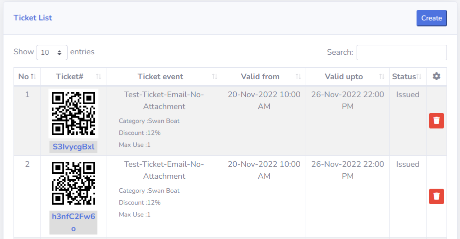
Task: Click the Ticket event column header
Action: coord(160,77)
